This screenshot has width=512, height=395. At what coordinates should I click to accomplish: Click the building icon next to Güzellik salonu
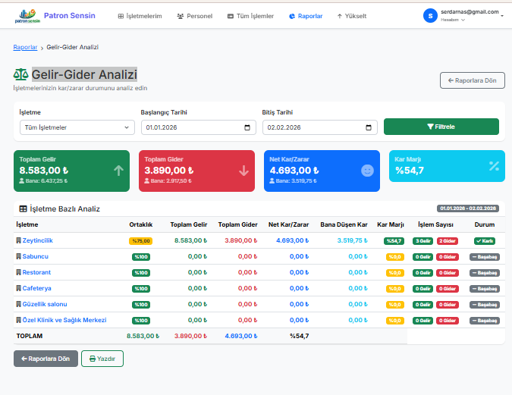(x=19, y=304)
